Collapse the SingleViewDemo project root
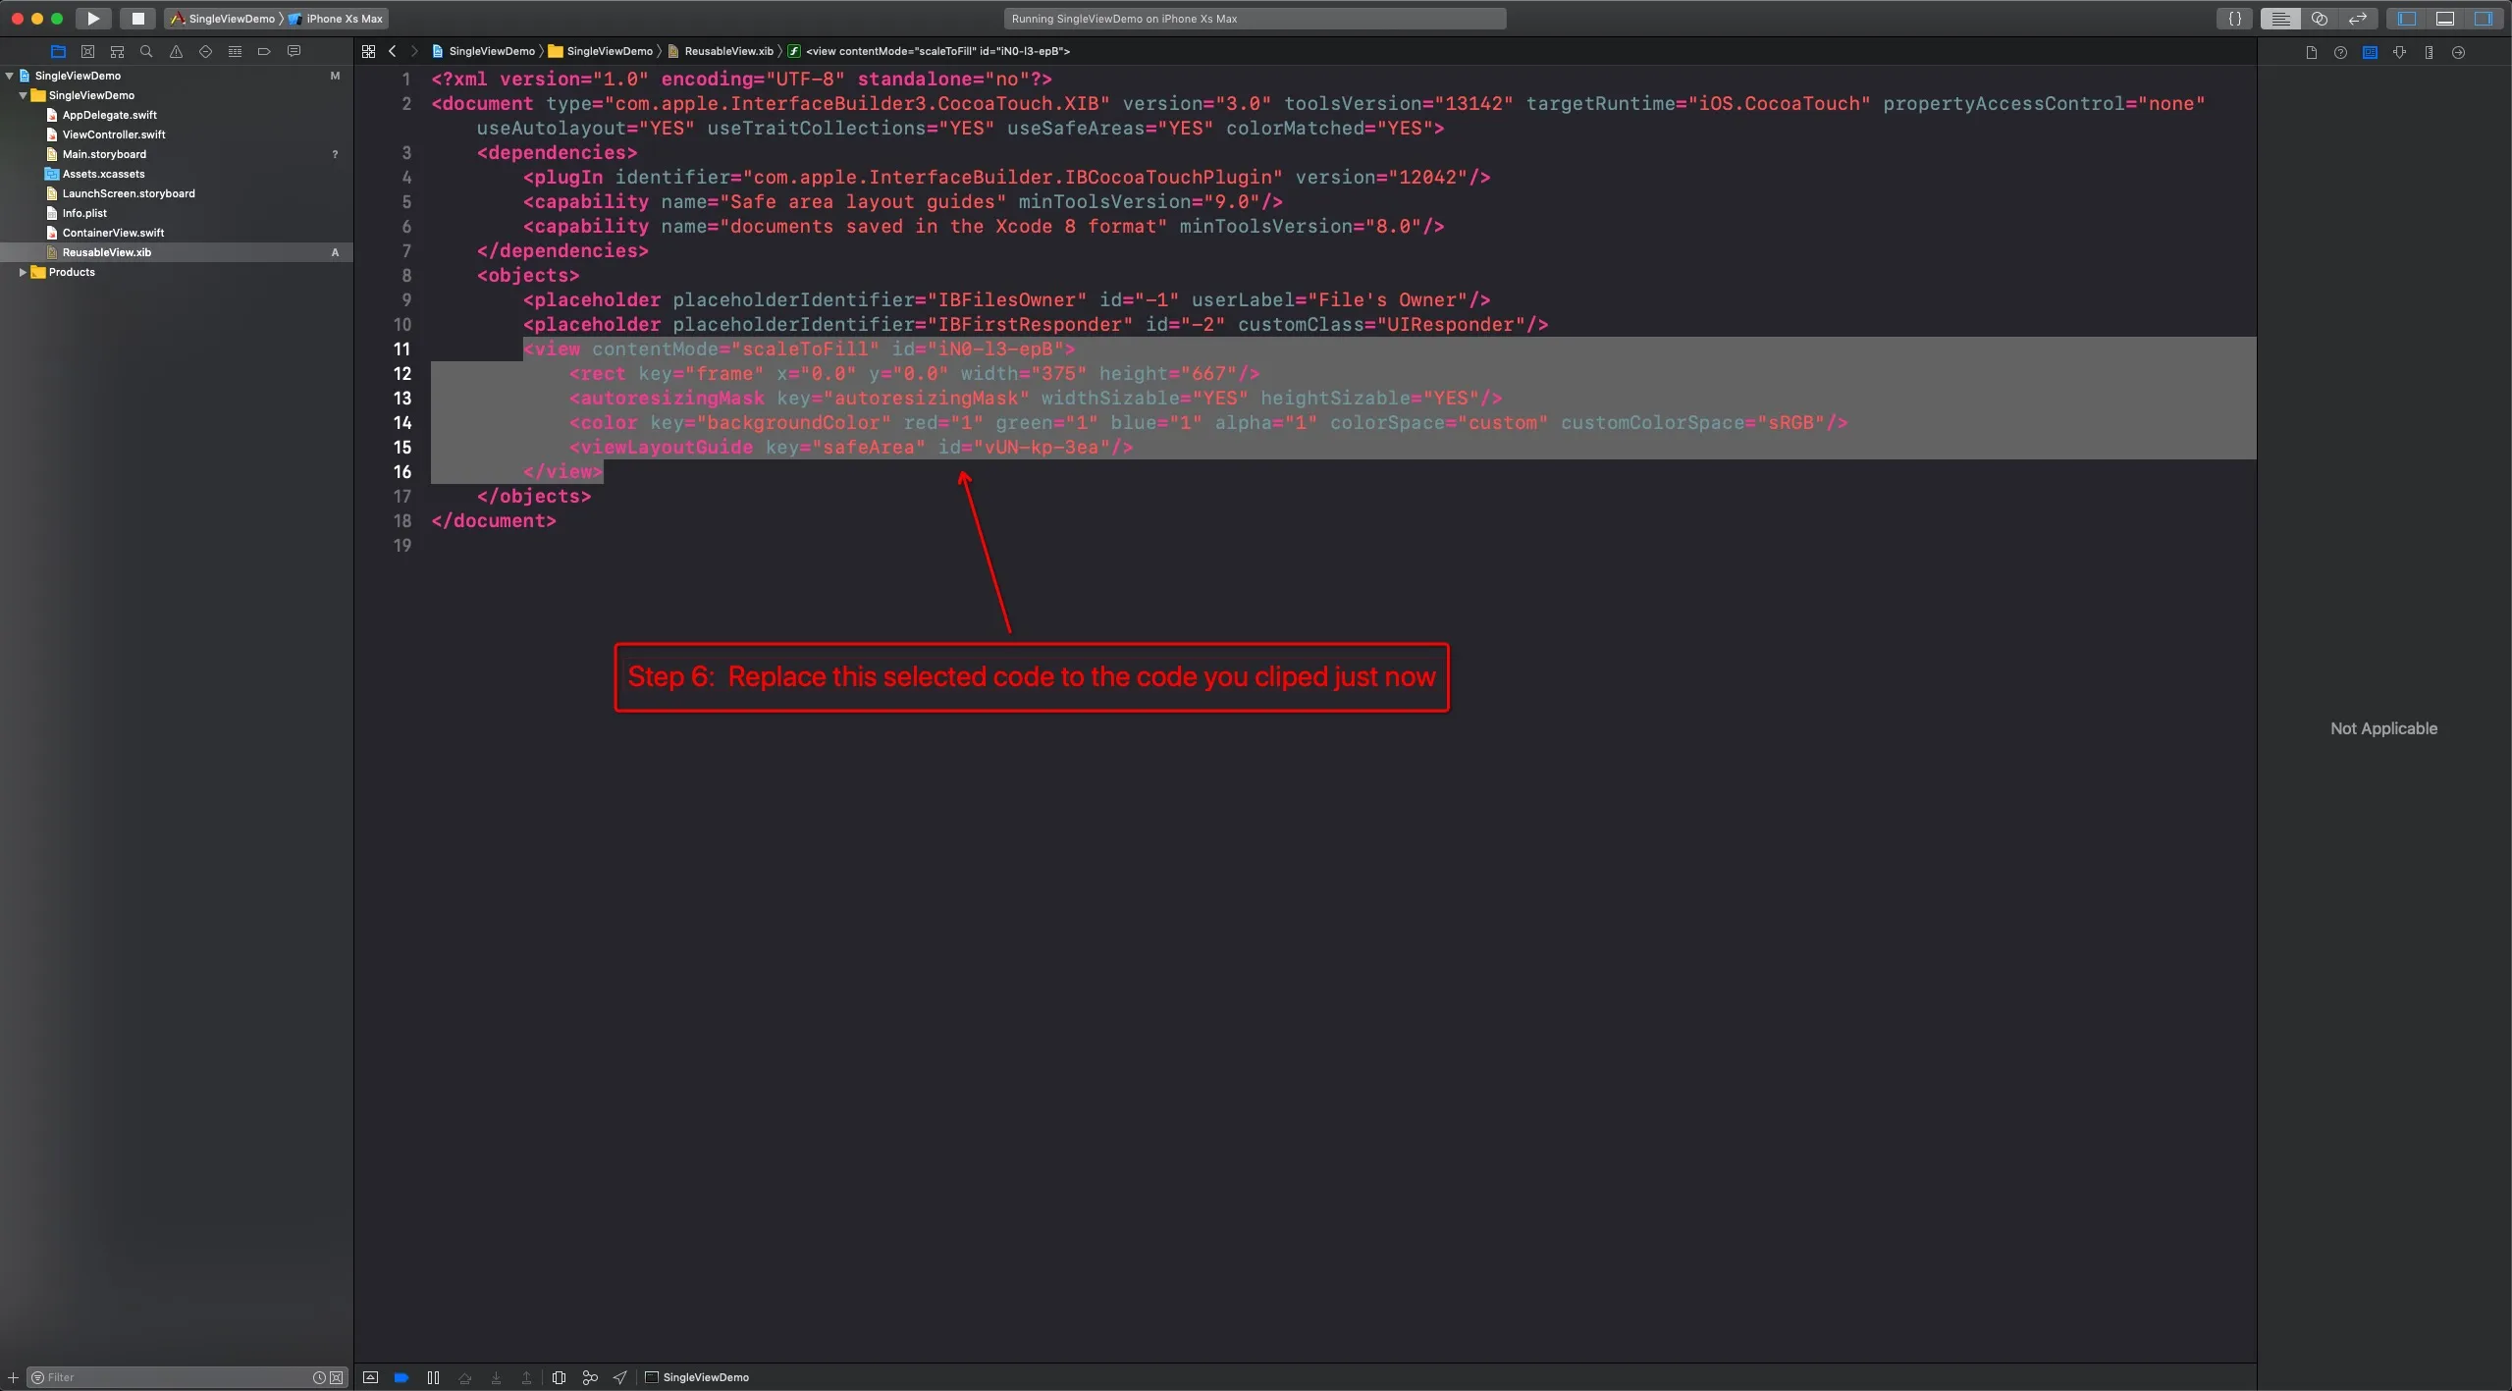The image size is (2512, 1391). point(10,76)
